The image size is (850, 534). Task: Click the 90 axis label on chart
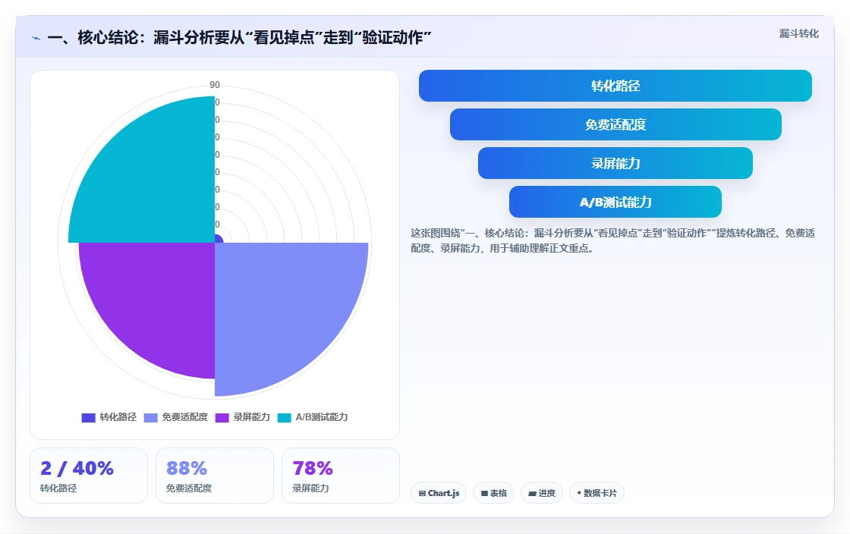click(215, 85)
